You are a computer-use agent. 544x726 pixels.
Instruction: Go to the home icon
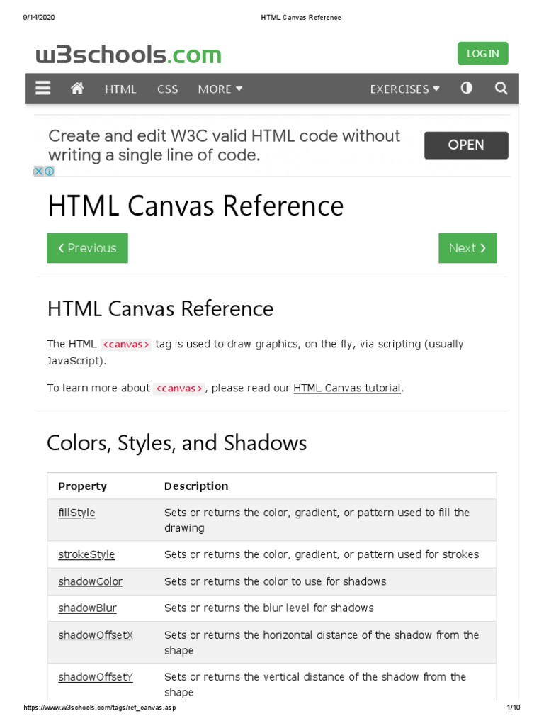point(77,89)
